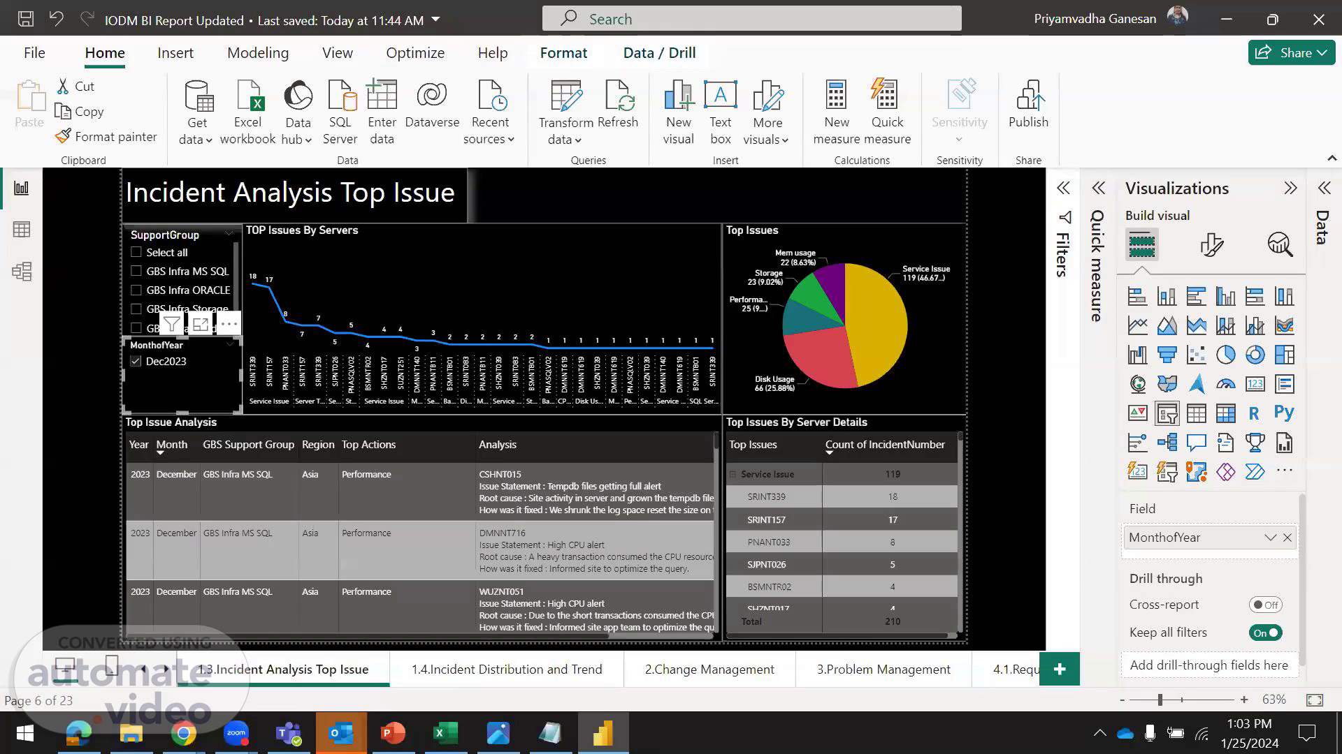
Task: Disable the Keep all filters toggle
Action: (x=1265, y=633)
